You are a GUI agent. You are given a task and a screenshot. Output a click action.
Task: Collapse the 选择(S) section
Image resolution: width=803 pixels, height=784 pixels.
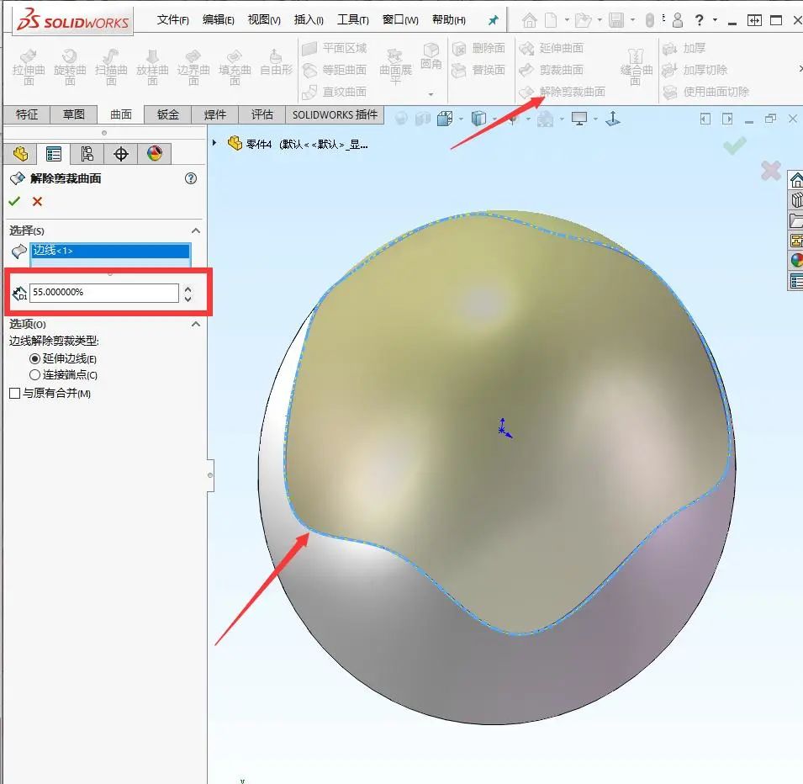pyautogui.click(x=195, y=230)
